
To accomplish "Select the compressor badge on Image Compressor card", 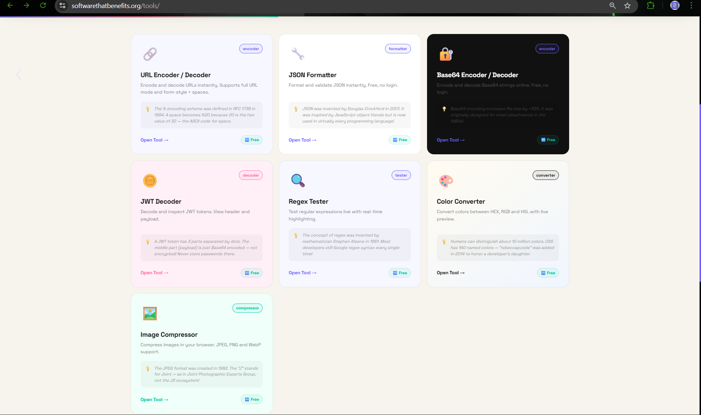I will point(247,308).
